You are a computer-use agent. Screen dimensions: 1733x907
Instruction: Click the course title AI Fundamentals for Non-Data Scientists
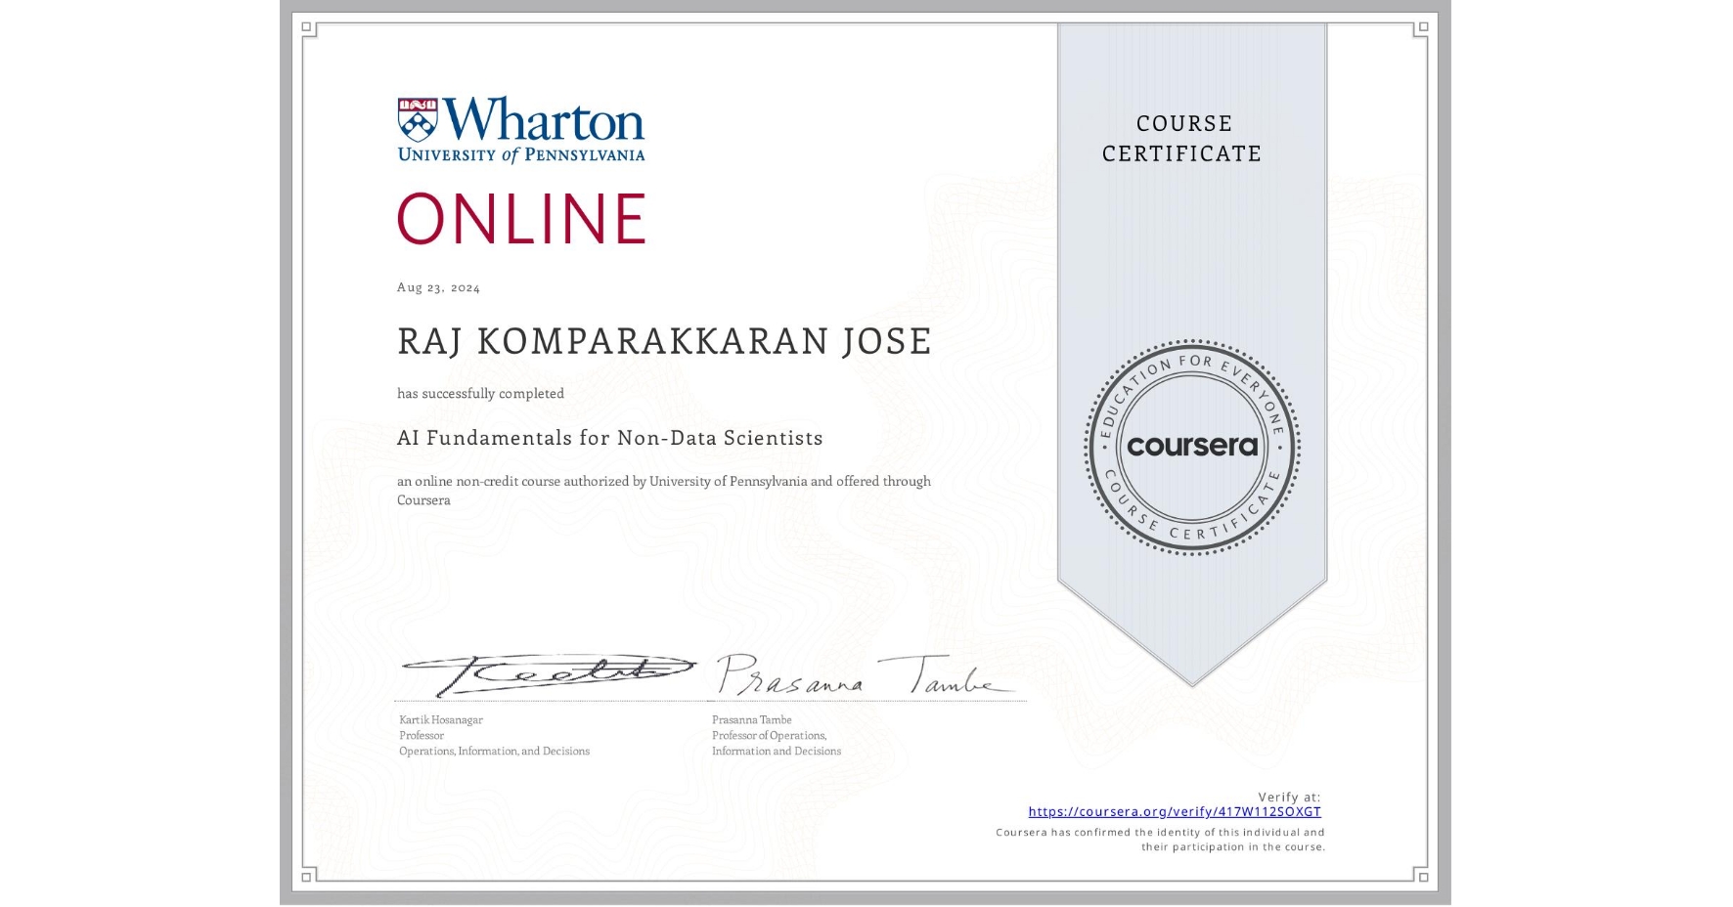[609, 437]
